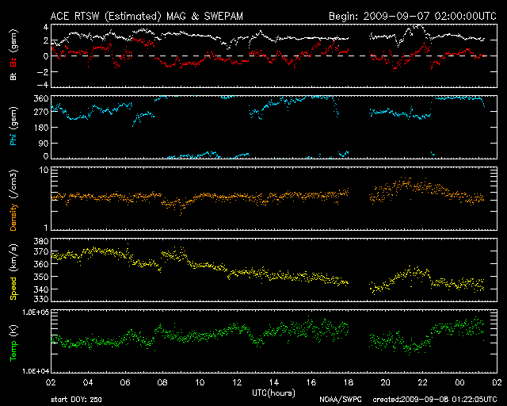
Task: Click the Begin: 2009-09-07 02:00:00UTC label
Action: pos(413,16)
